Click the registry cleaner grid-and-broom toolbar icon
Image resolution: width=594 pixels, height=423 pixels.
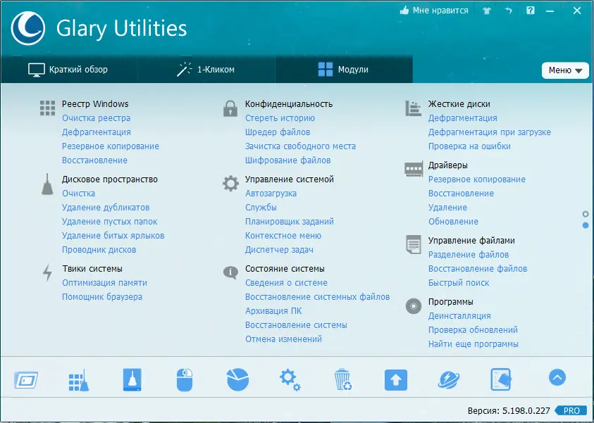[x=79, y=380]
